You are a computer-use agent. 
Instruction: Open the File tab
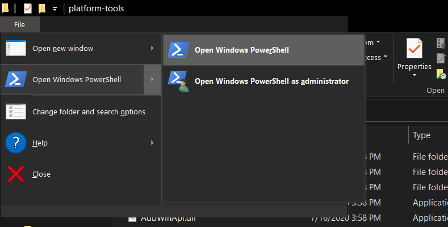click(19, 25)
